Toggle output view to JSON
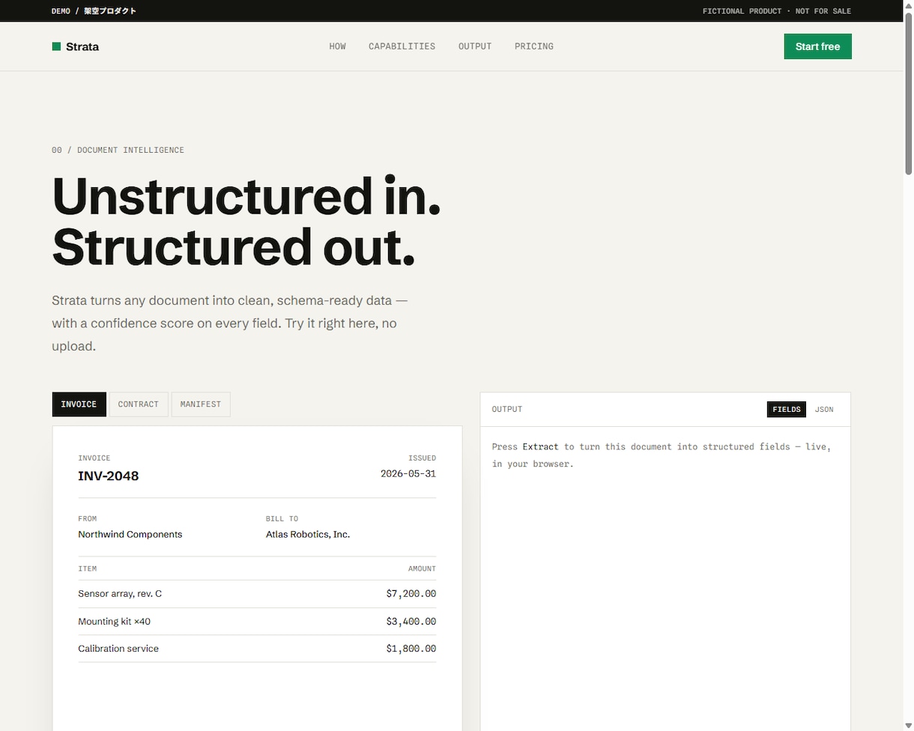The height and width of the screenshot is (731, 914). coord(824,410)
